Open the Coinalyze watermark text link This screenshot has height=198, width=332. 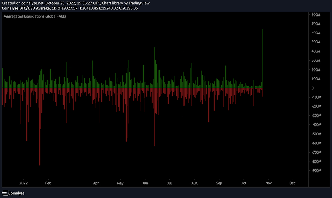(x=16, y=193)
